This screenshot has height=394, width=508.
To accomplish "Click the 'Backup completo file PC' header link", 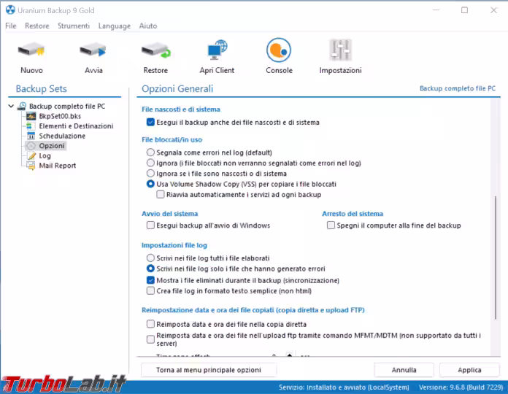I will click(x=458, y=88).
